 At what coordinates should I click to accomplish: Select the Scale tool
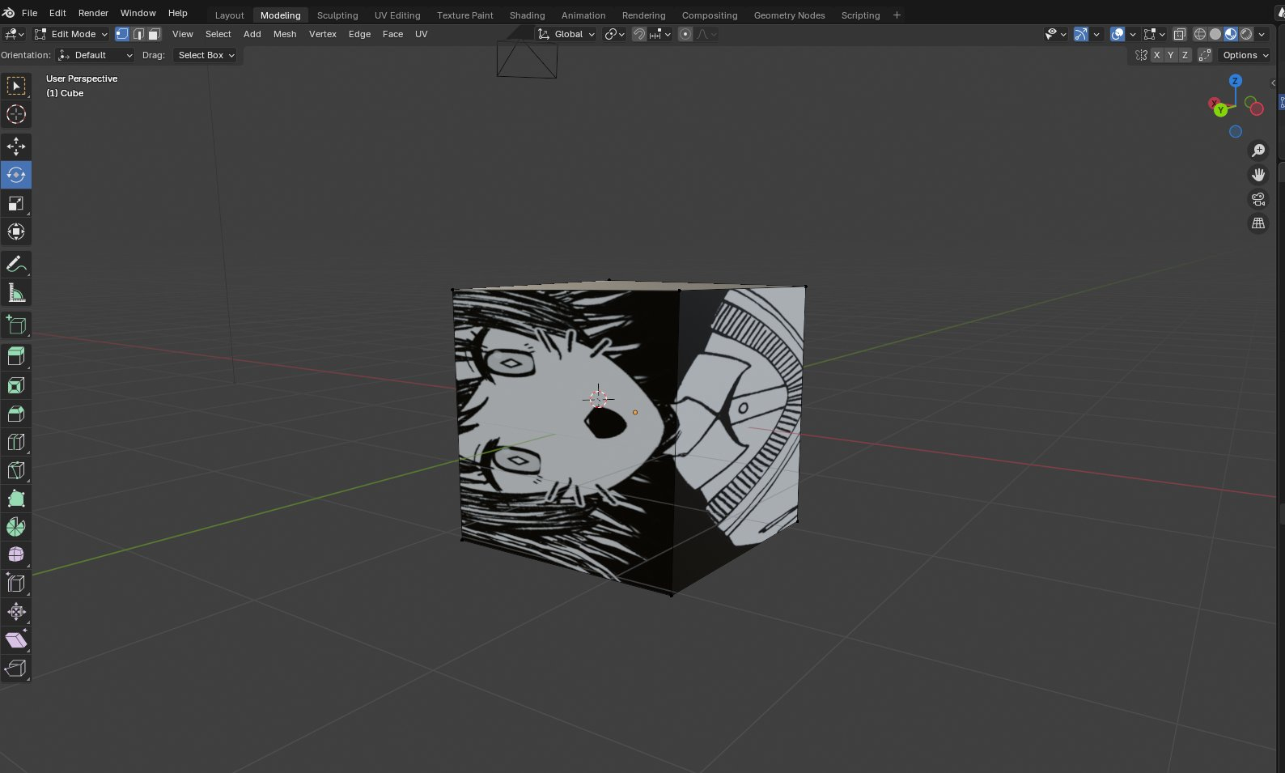click(16, 203)
